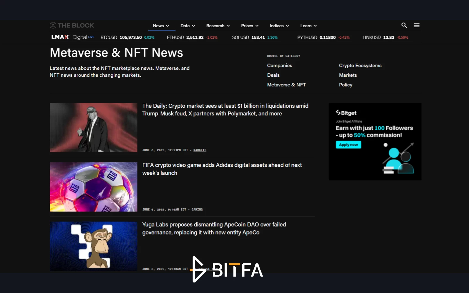
Task: Click The Block logo
Action: click(72, 25)
